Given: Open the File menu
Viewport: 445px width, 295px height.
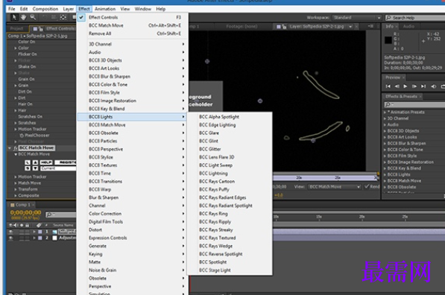Looking at the screenshot, I should [12, 9].
